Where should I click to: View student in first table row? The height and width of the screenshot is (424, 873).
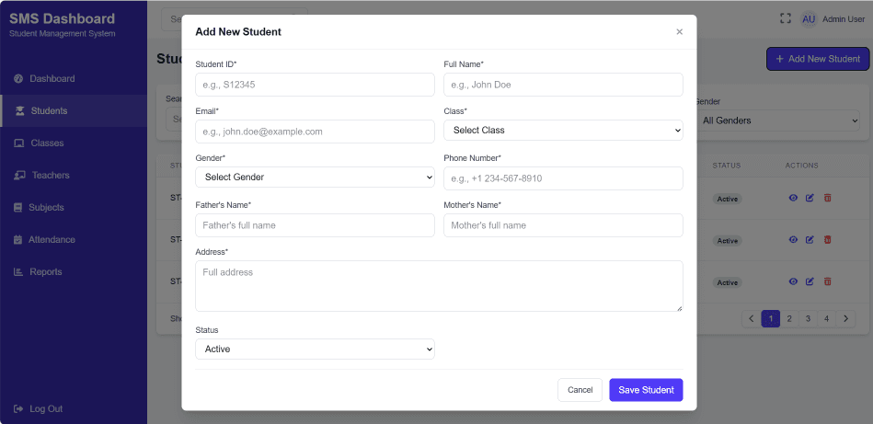coord(793,198)
